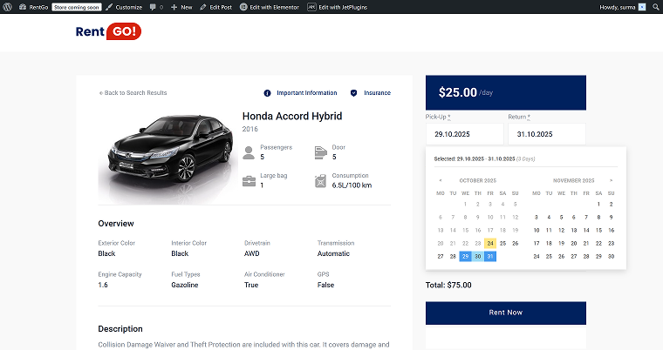Click the AWD drivetrain value
Screen dimensions: 663x350
coord(251,253)
